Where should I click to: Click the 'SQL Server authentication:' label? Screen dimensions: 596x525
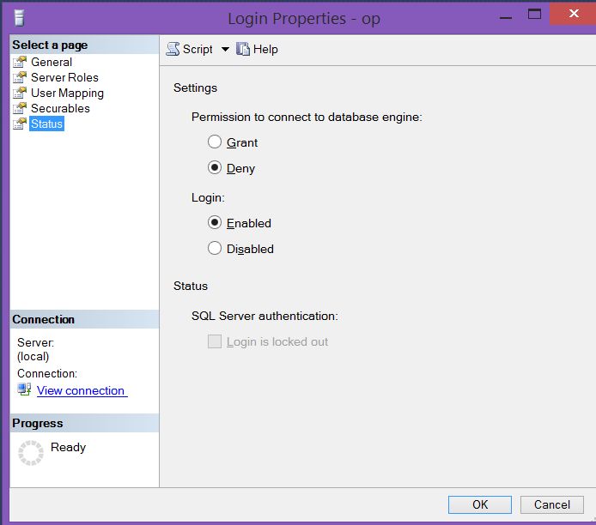coord(265,316)
